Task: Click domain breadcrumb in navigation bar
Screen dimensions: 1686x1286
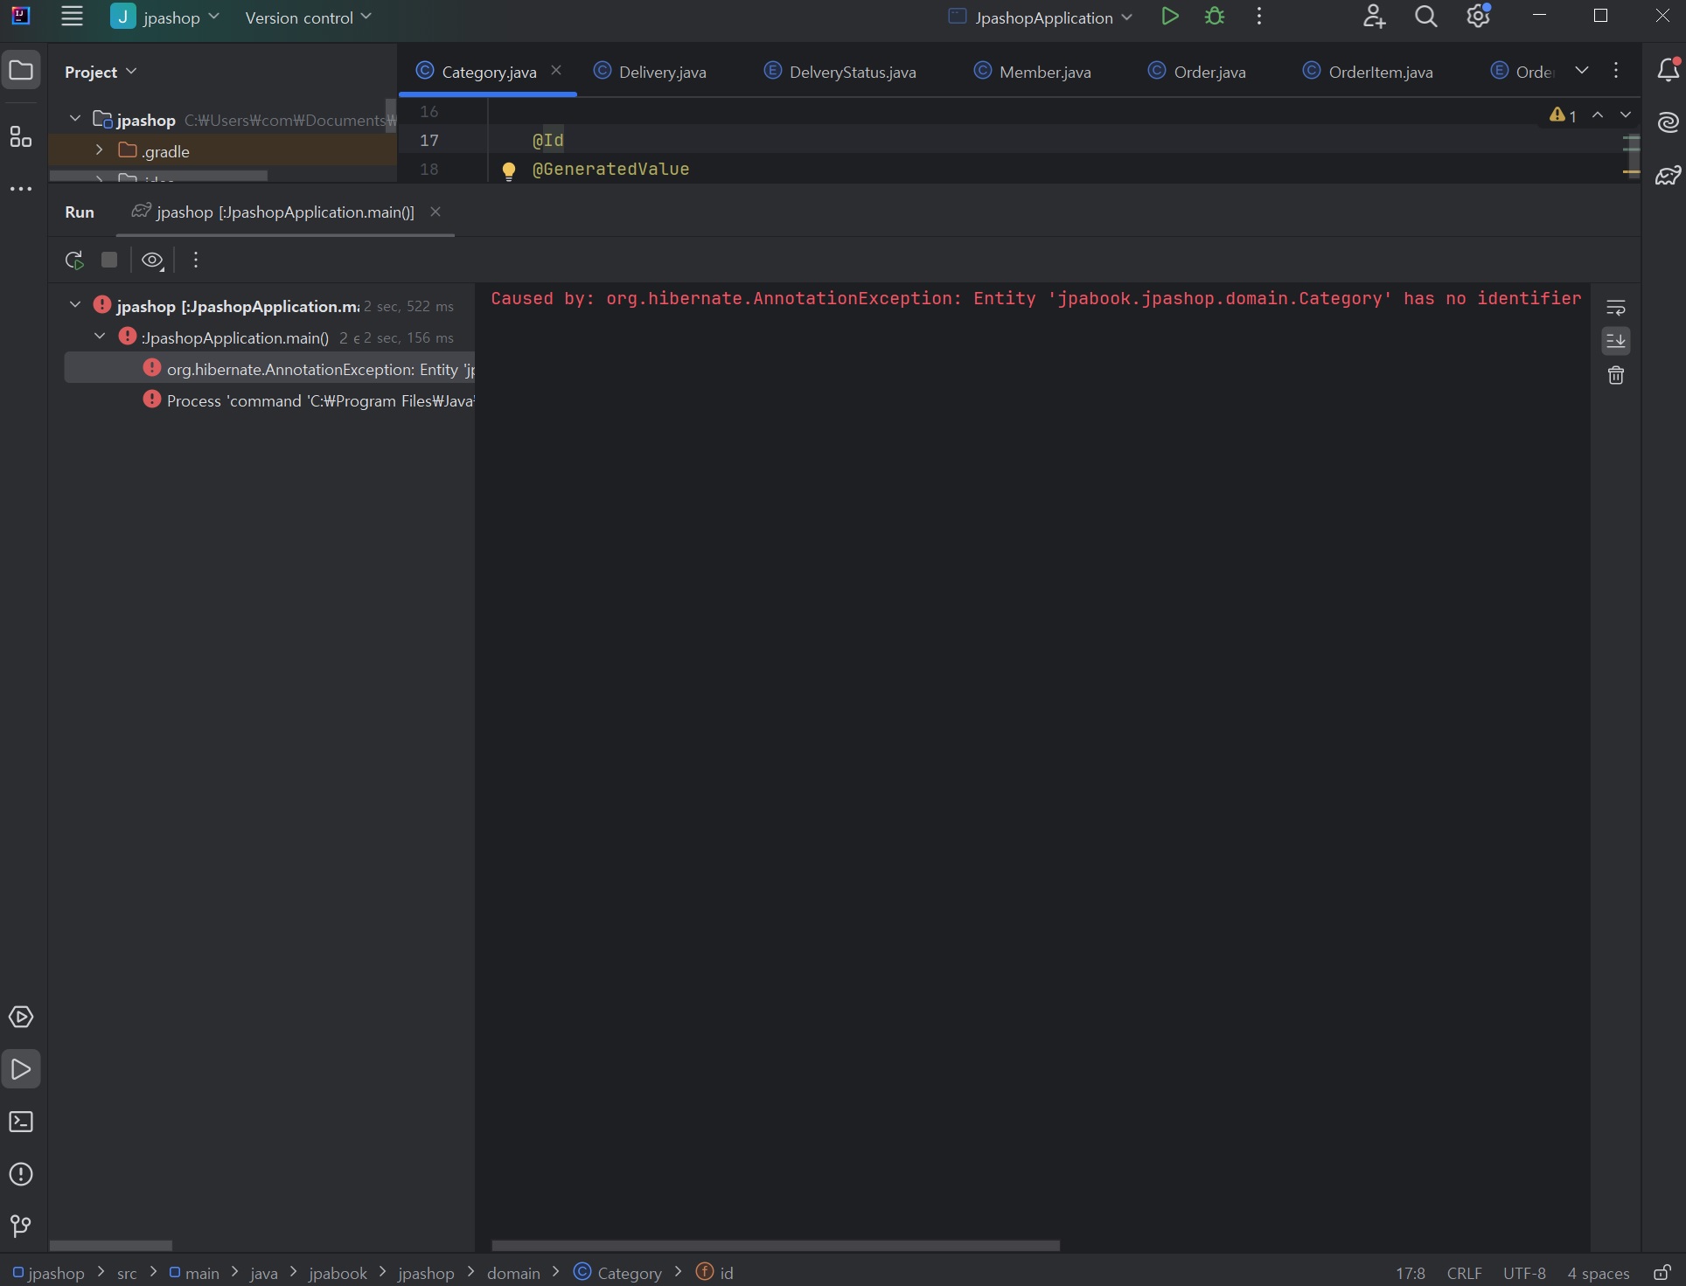Action: pyautogui.click(x=513, y=1273)
